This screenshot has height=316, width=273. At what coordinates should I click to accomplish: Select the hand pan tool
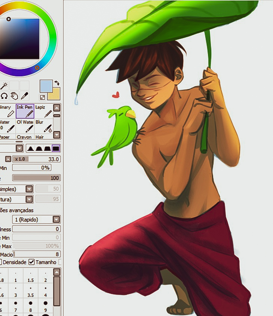pyautogui.click(x=14, y=96)
